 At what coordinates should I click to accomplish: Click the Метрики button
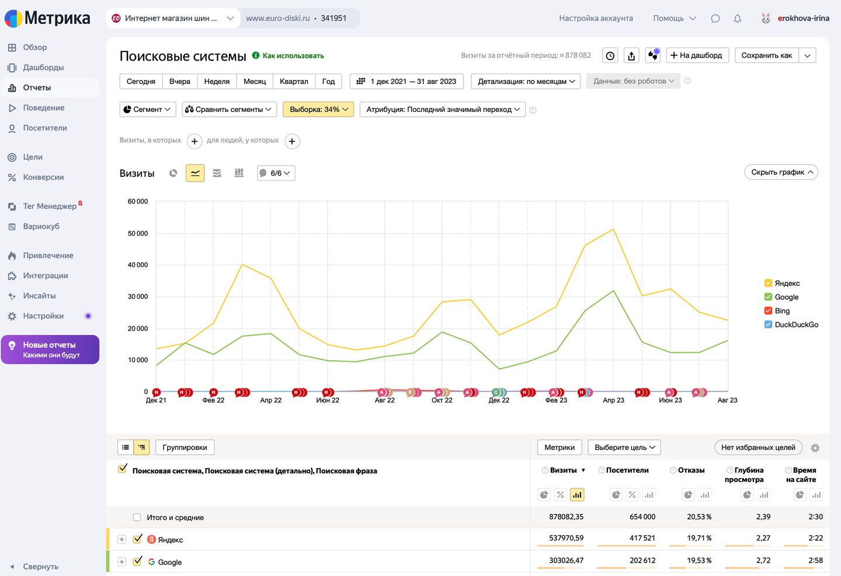[x=559, y=448]
